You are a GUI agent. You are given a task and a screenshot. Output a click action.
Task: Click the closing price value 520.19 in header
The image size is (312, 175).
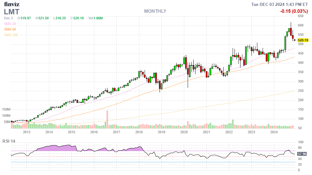(78, 18)
